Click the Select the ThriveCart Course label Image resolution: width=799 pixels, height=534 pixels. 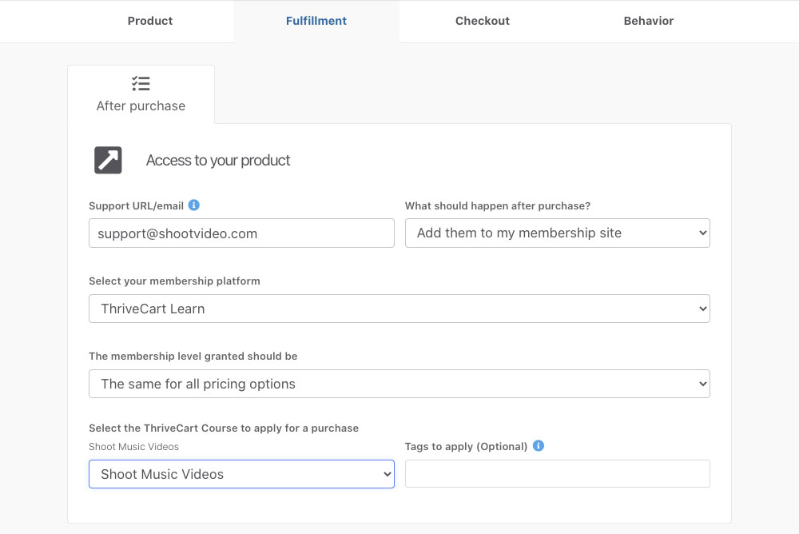[224, 428]
